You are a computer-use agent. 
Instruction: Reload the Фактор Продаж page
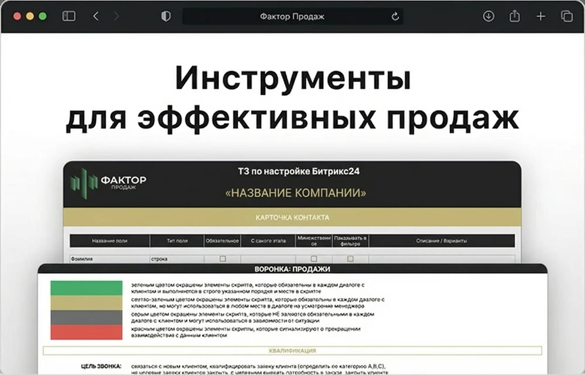click(x=395, y=16)
